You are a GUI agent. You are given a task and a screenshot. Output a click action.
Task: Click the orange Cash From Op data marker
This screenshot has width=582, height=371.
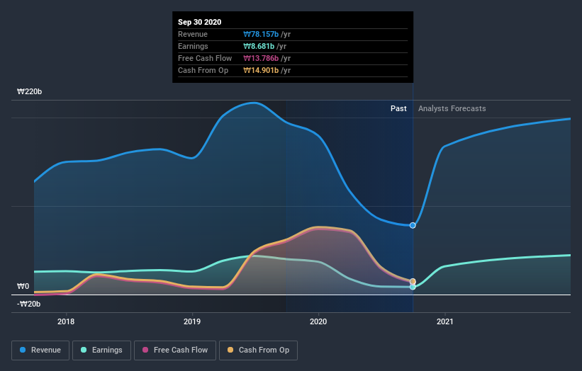(413, 281)
